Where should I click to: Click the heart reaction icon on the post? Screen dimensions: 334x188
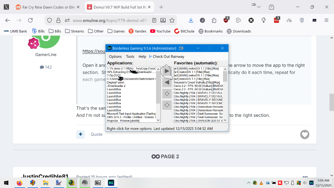[x=305, y=135]
